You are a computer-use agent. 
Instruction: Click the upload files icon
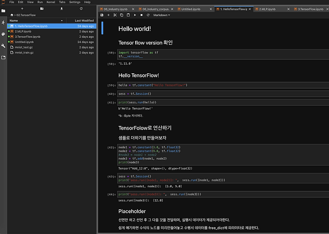(62, 9)
